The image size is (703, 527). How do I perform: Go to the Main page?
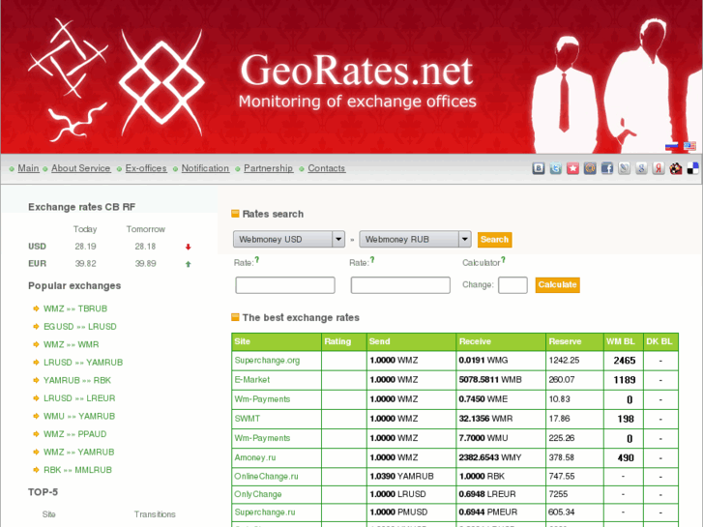28,168
